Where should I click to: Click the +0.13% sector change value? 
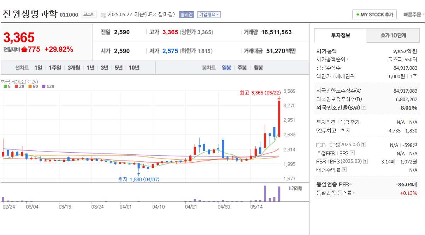coord(408,193)
